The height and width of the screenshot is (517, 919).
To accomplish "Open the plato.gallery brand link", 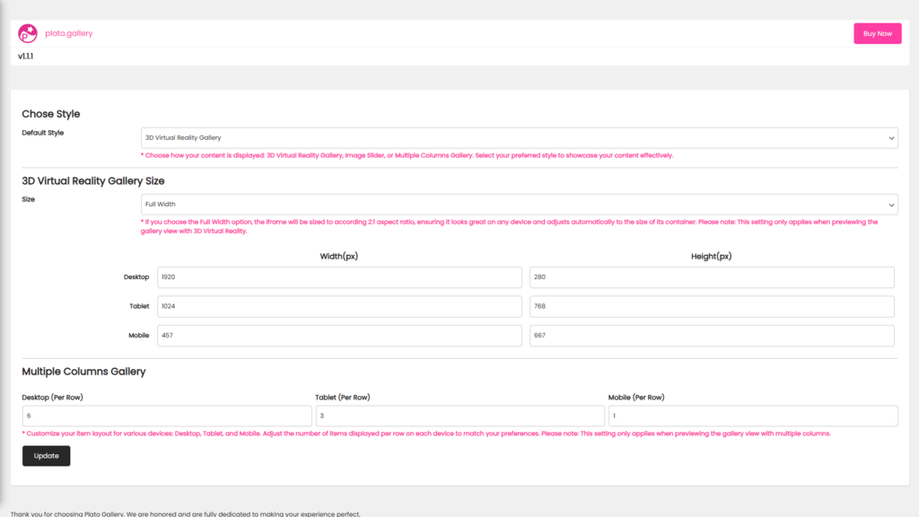I will coord(68,33).
